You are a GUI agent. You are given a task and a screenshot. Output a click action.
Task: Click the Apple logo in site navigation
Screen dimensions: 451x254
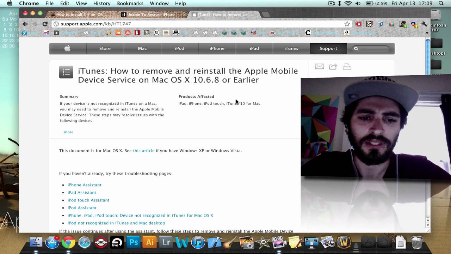click(67, 48)
